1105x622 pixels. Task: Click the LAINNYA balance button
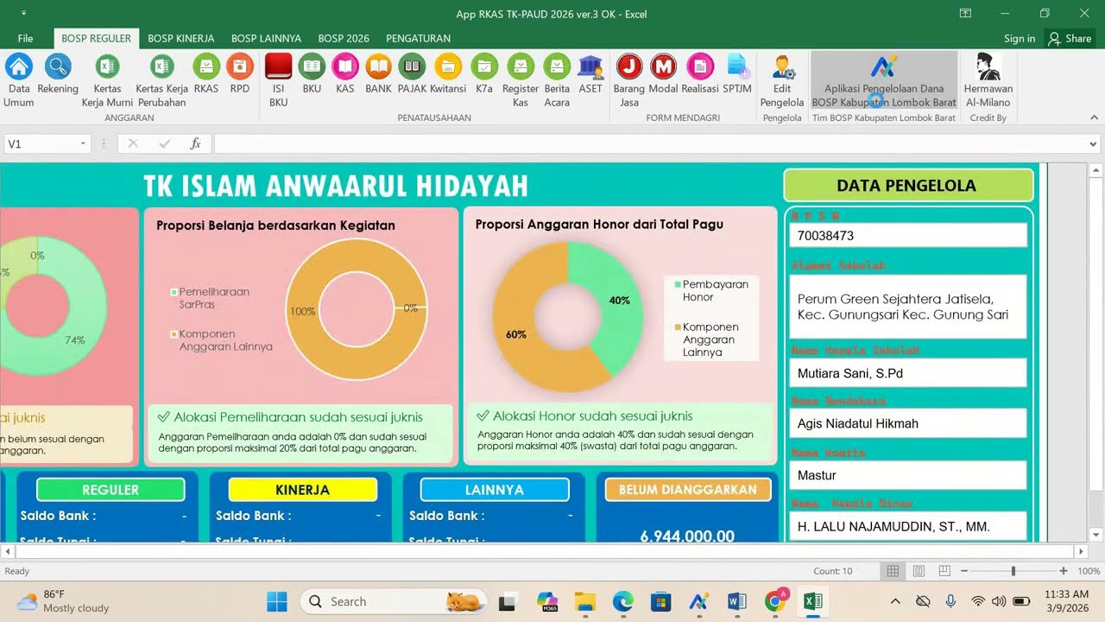pyautogui.click(x=495, y=490)
